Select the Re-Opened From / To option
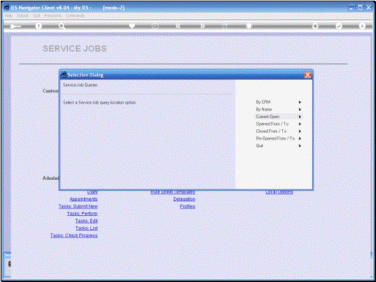Viewport: 376px width, 282px height. pyautogui.click(x=275, y=138)
